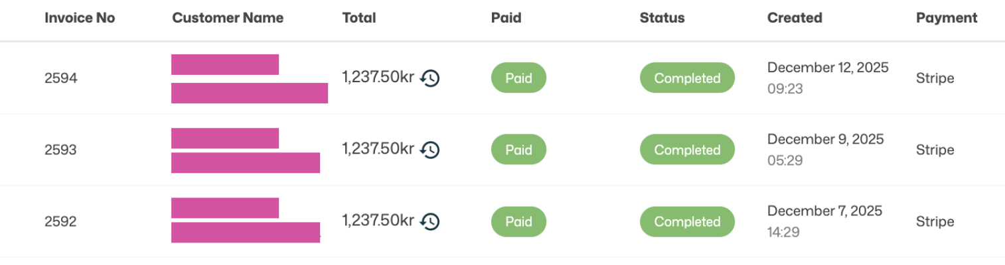Click the December 12, 2025 created date
This screenshot has width=1005, height=265.
click(x=828, y=68)
